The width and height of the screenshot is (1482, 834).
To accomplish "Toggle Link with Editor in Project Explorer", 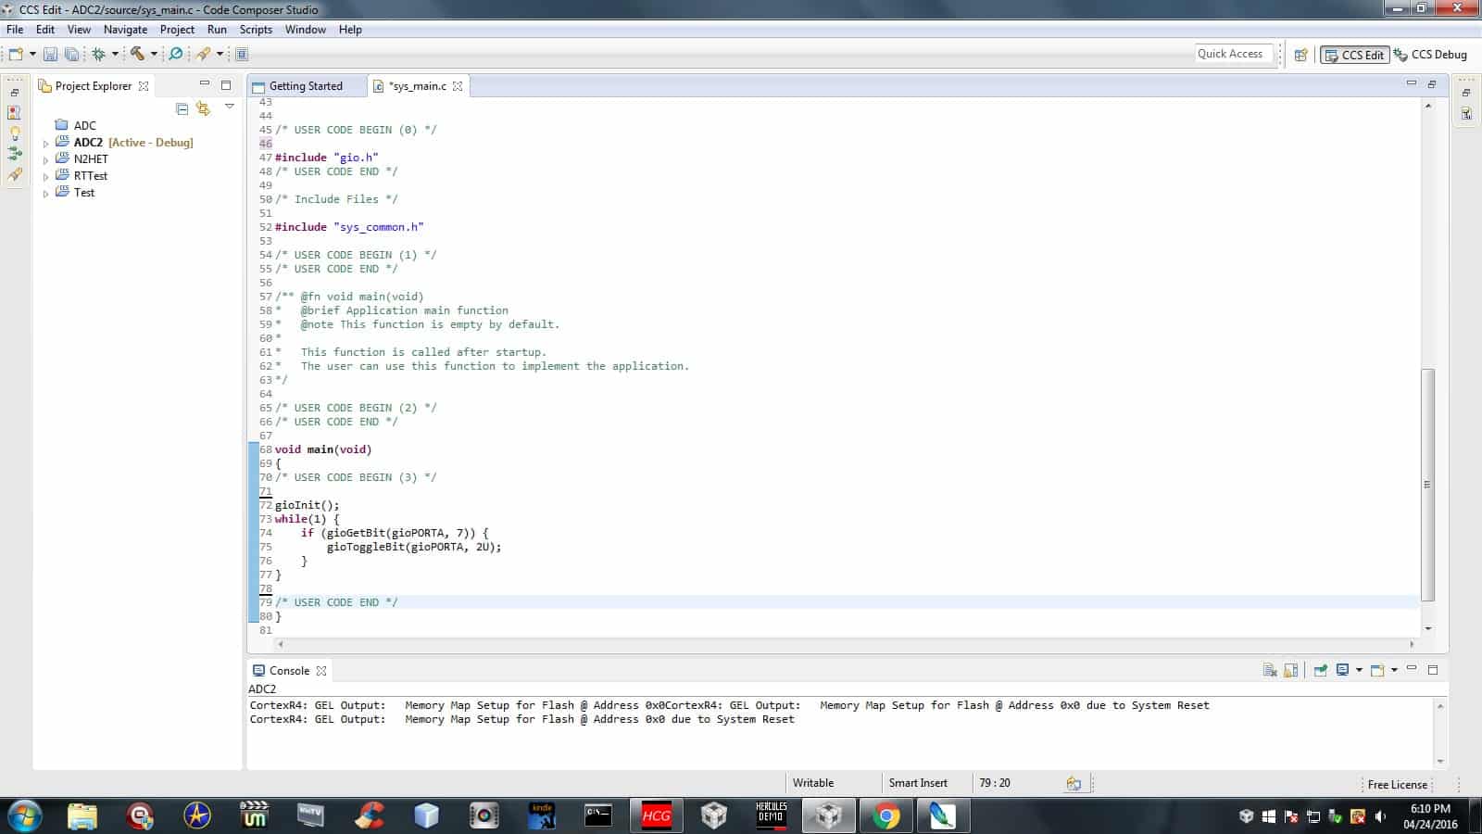I will pyautogui.click(x=204, y=109).
